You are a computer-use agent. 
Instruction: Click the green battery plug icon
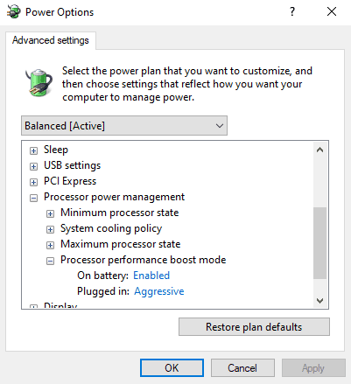[39, 82]
